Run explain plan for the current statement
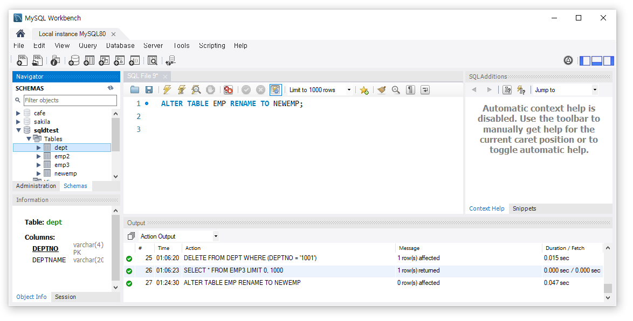This screenshot has width=633, height=321. pyautogui.click(x=196, y=90)
